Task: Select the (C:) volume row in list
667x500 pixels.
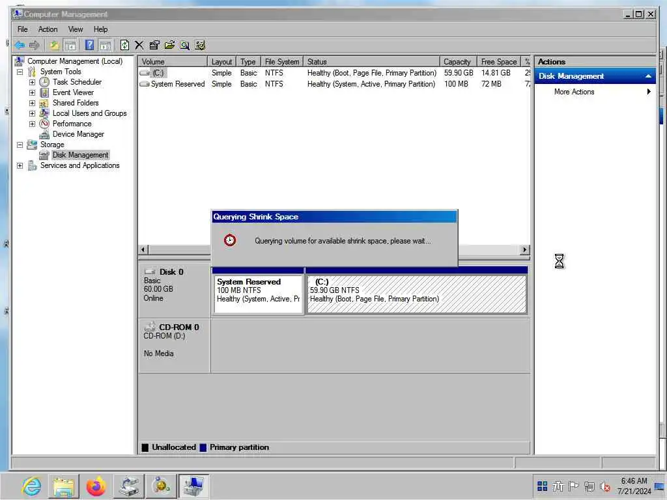Action: point(334,73)
